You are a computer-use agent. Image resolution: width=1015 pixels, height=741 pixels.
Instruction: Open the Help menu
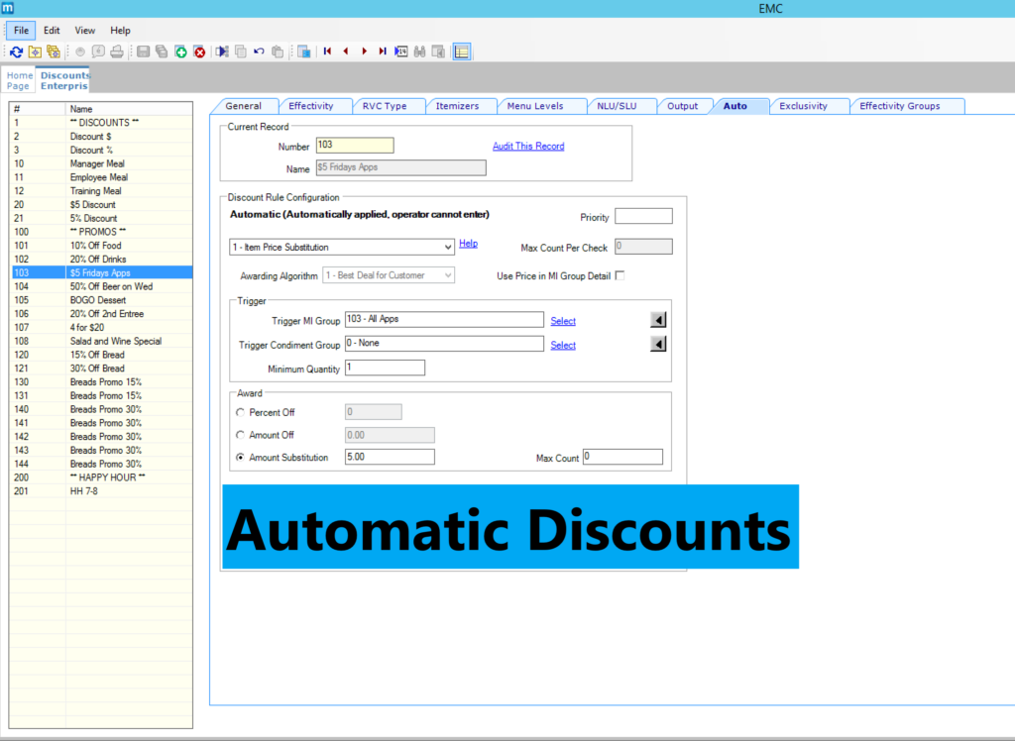120,31
